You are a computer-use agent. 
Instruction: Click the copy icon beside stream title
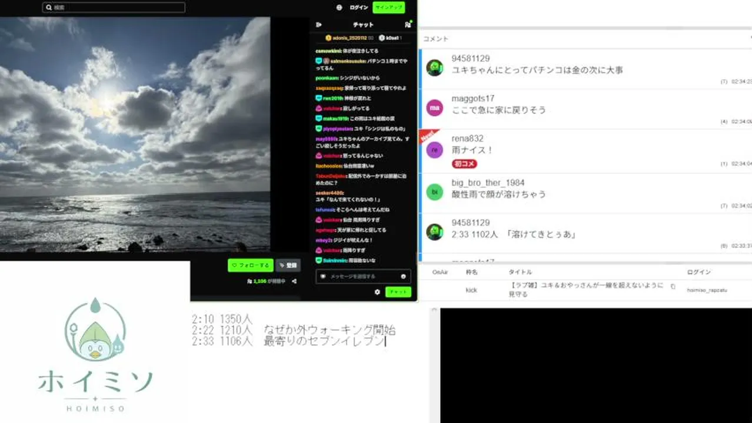coord(673,287)
